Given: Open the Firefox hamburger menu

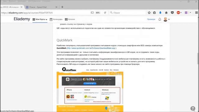Looking at the screenshot, I should 197,12.
